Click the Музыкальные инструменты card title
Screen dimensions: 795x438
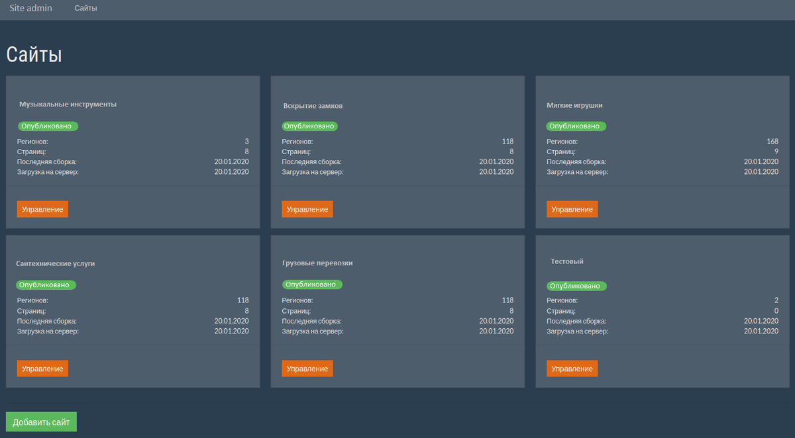(68, 104)
